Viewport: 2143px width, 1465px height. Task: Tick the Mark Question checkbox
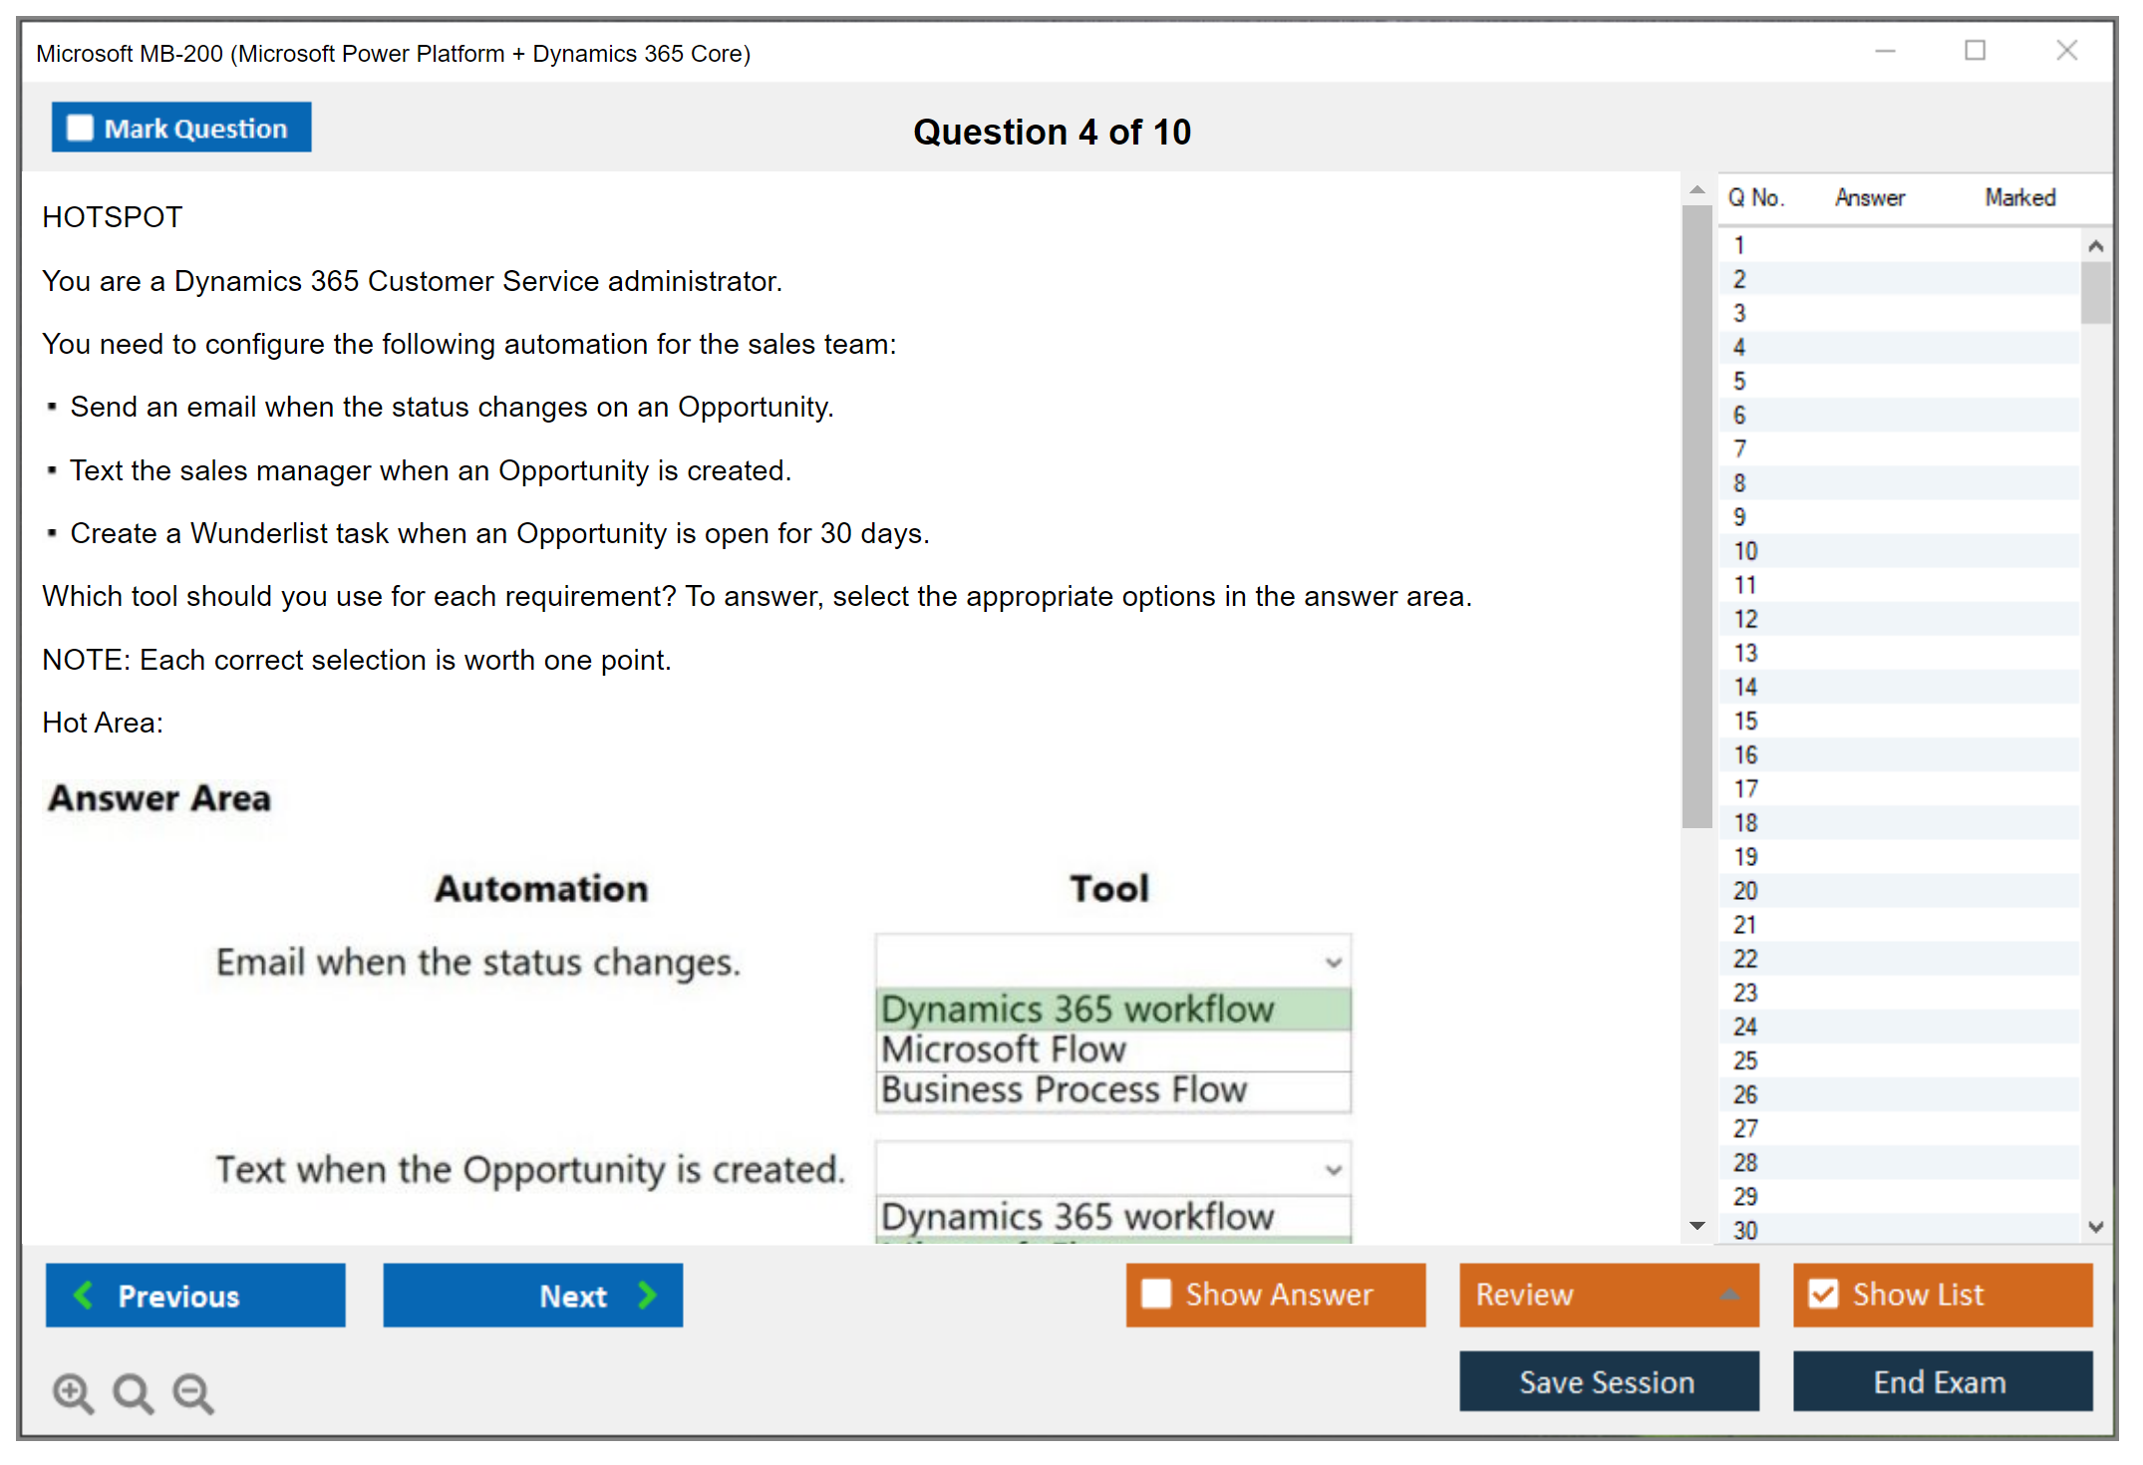[x=80, y=129]
